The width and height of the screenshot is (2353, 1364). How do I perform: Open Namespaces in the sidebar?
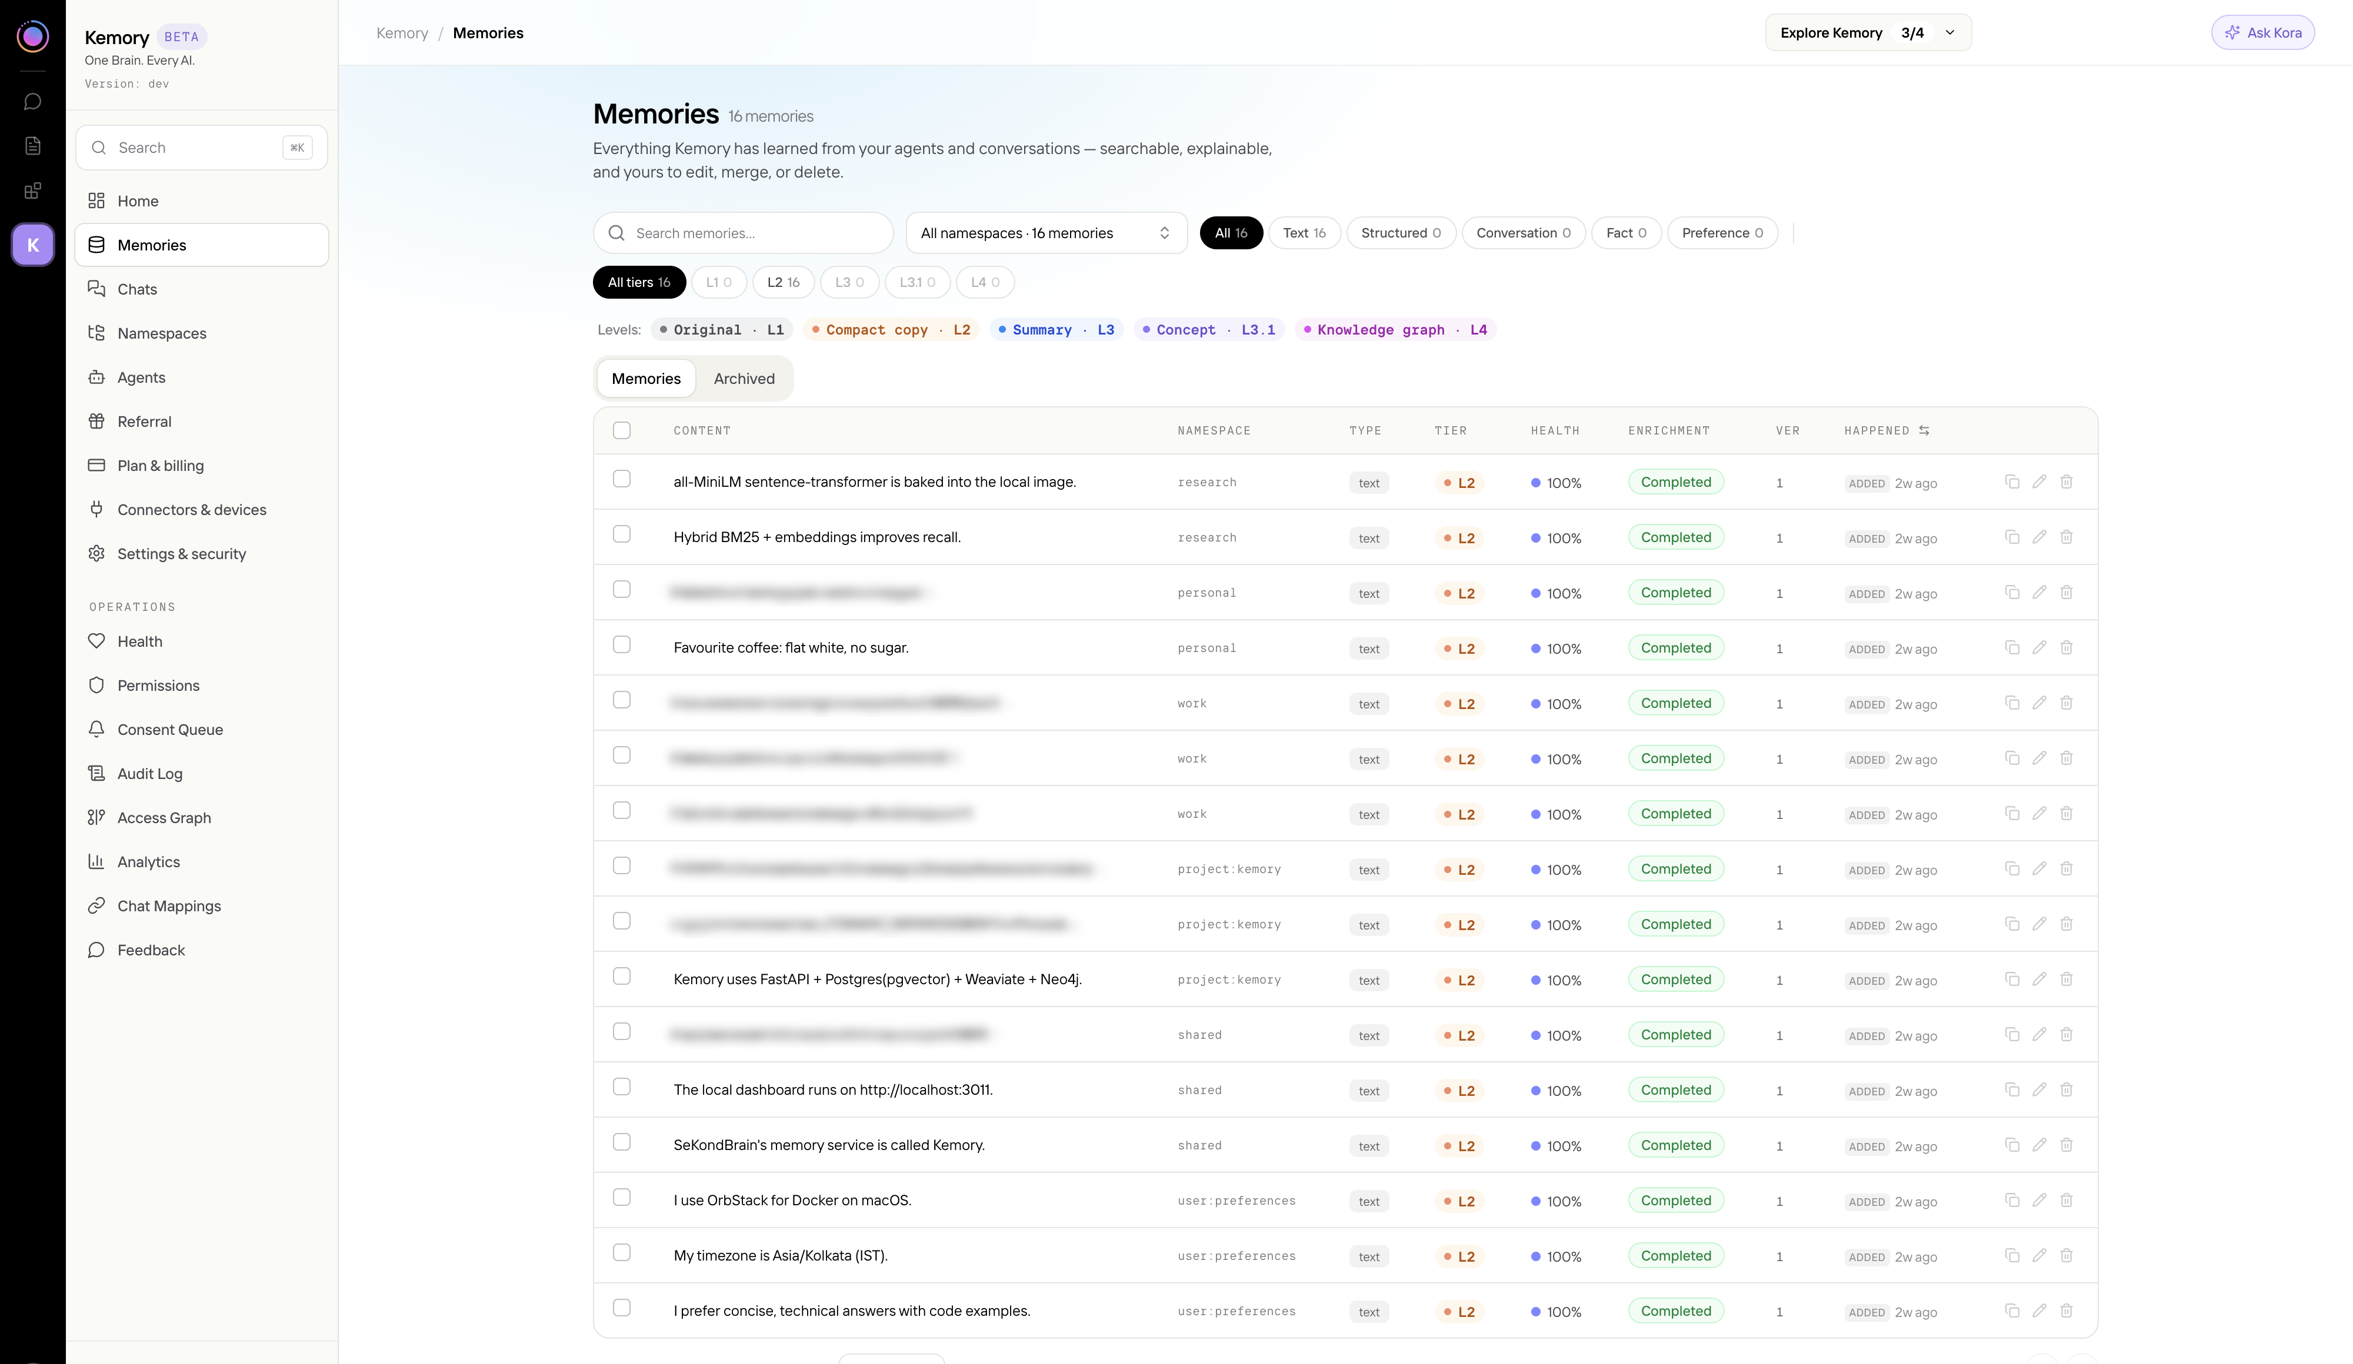(x=202, y=334)
